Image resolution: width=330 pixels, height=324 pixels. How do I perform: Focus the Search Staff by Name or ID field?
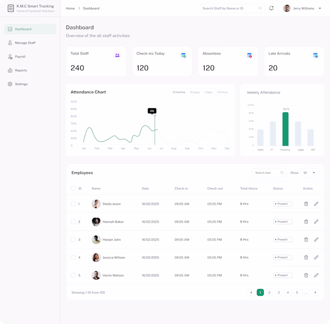coord(232,8)
